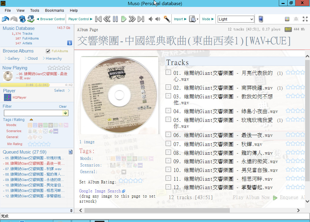Image resolution: width=310 pixels, height=222 pixels.
Task: Open the Help menu
Action: pyautogui.click(x=74, y=11)
